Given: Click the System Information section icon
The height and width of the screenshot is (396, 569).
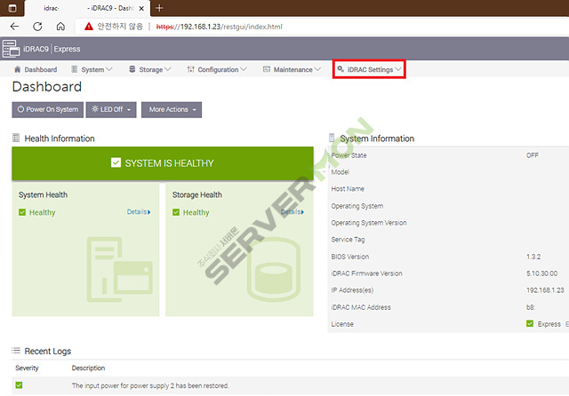Looking at the screenshot, I should pyautogui.click(x=332, y=138).
